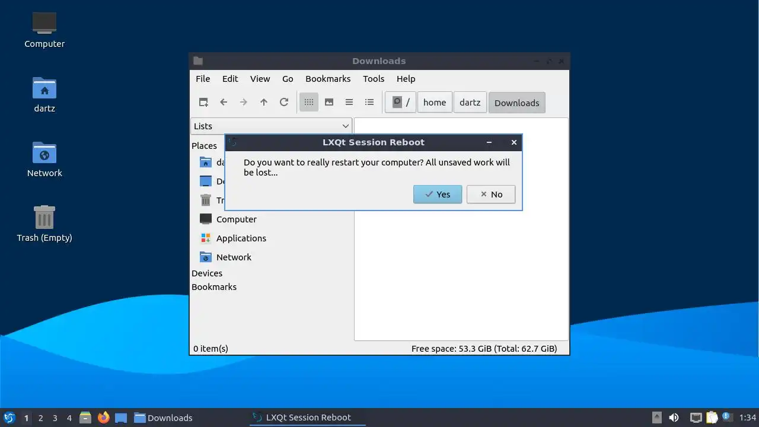
Task: Go back with the left arrow icon
Action: tap(224, 102)
